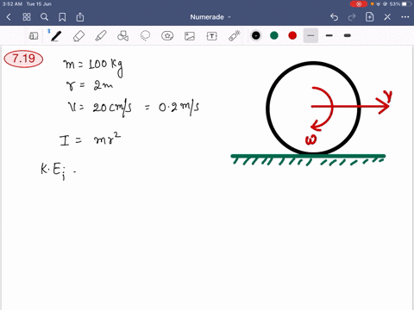414x310 pixels.
Task: Select the Shapes tool
Action: pyautogui.click(x=122, y=36)
